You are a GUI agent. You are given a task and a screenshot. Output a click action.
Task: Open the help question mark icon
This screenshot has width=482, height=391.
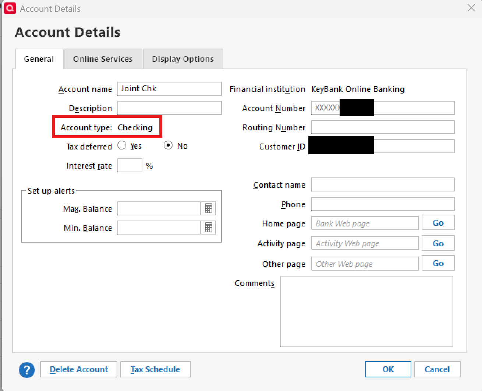point(27,370)
